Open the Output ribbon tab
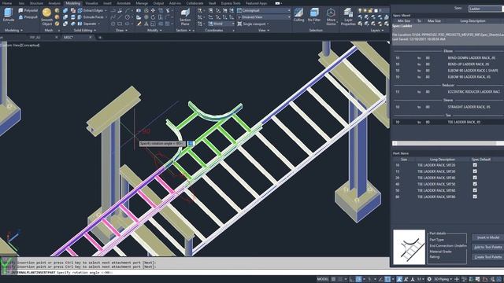Image resolution: width=504 pixels, height=283 pixels. (x=158, y=3)
